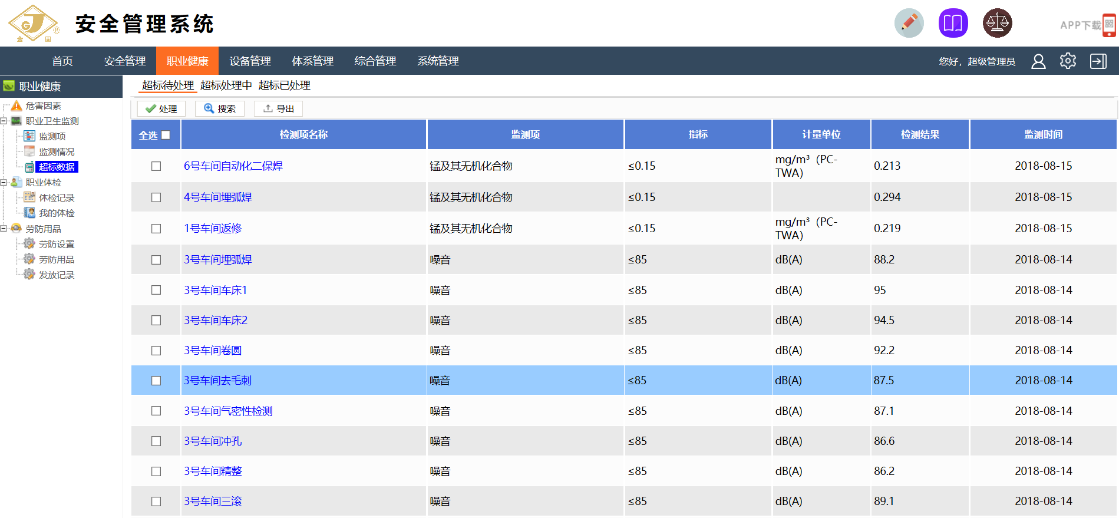Click the balance scale icon
Screen dimensions: 1119x518
pos(997,24)
